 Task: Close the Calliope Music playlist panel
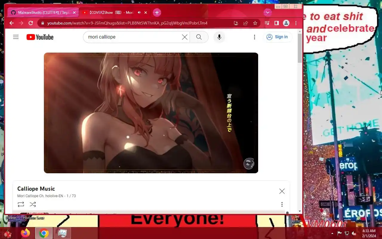(x=282, y=191)
